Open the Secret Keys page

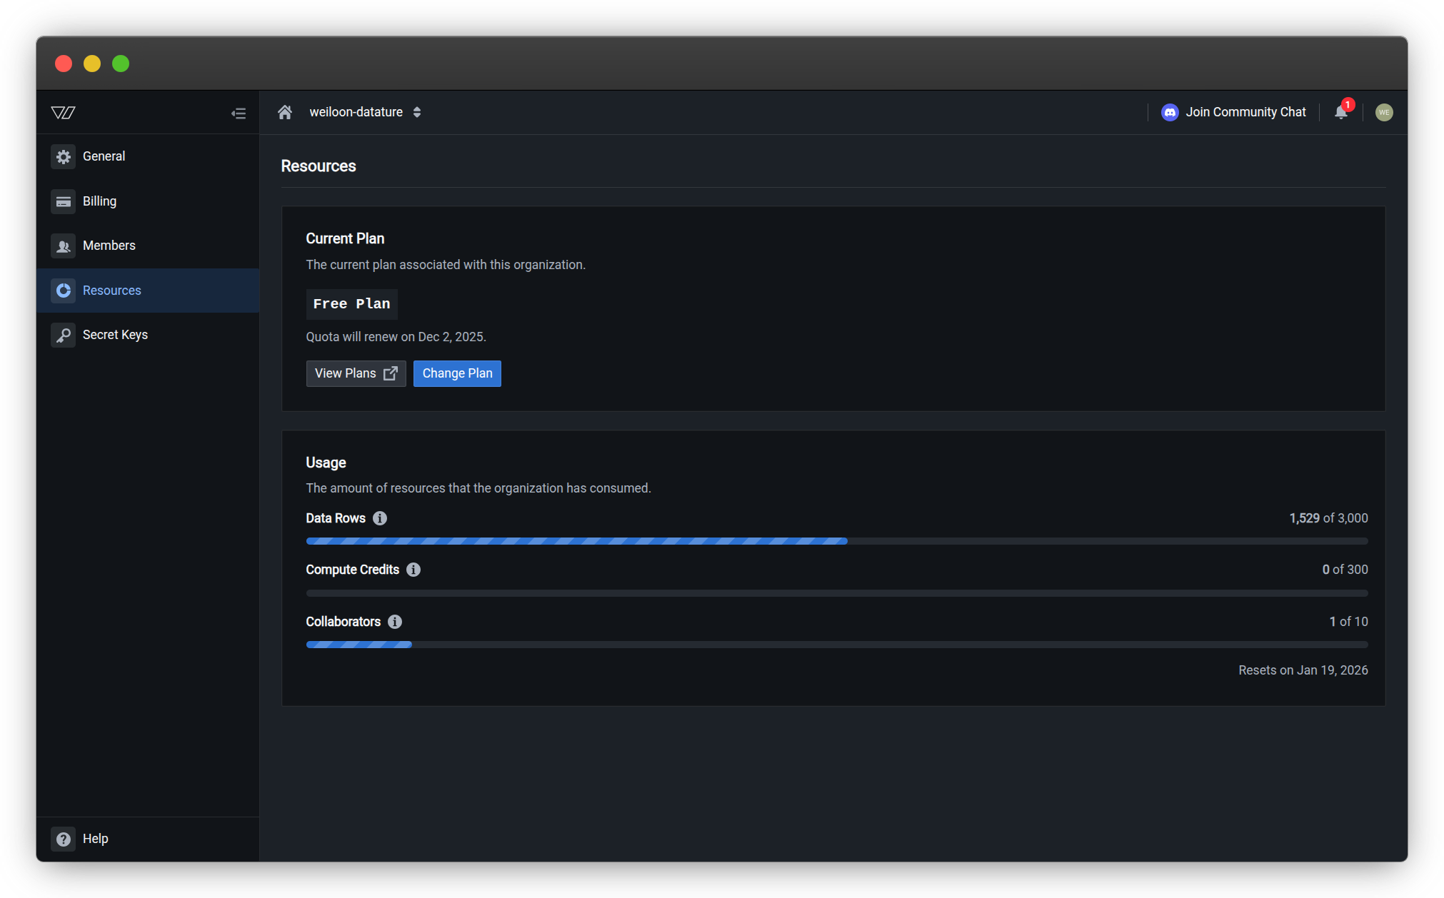[115, 335]
